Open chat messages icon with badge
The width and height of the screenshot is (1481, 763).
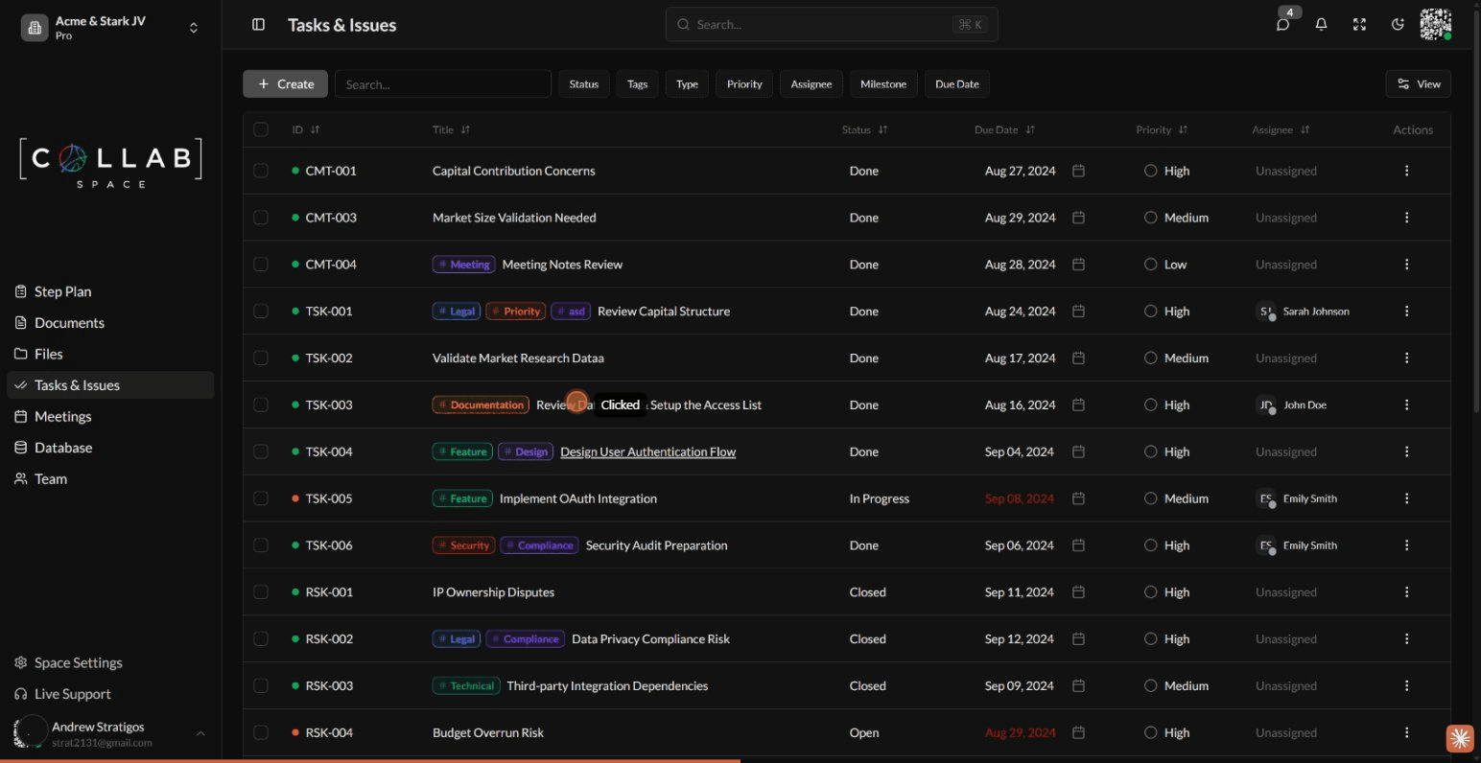click(x=1282, y=25)
